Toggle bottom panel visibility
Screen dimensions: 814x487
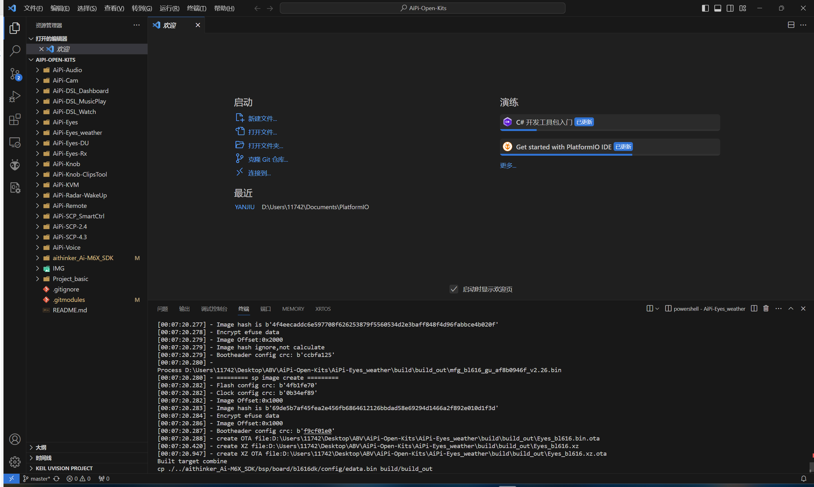(x=718, y=8)
